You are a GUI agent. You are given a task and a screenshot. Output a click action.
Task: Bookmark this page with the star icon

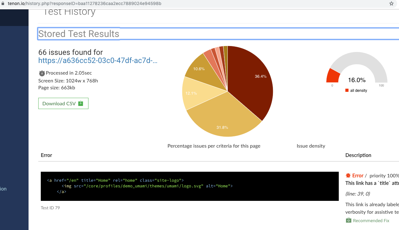(391, 4)
